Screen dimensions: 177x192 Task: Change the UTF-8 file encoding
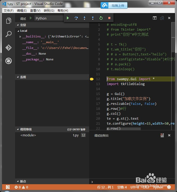pos(135,187)
